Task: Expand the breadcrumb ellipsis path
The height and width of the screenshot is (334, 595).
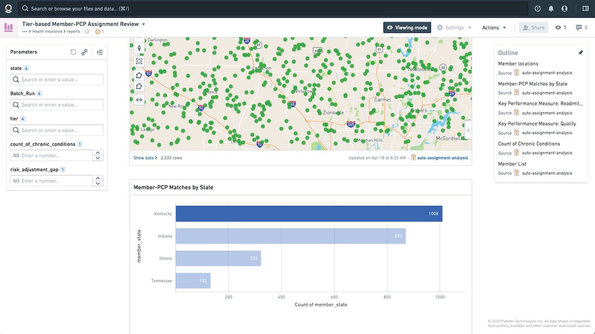Action: click(x=24, y=32)
